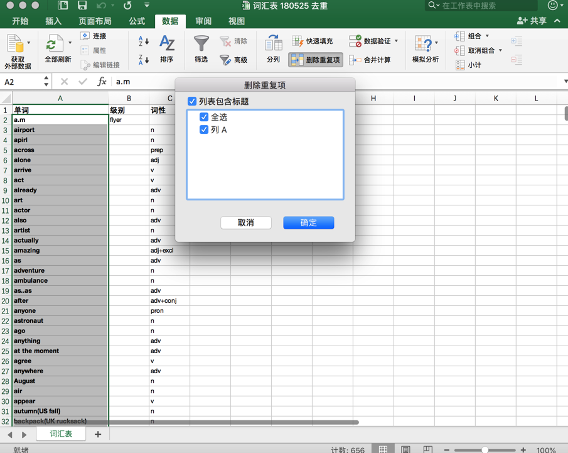Open the Home ribbon tab
The width and height of the screenshot is (568, 453).
pos(20,21)
